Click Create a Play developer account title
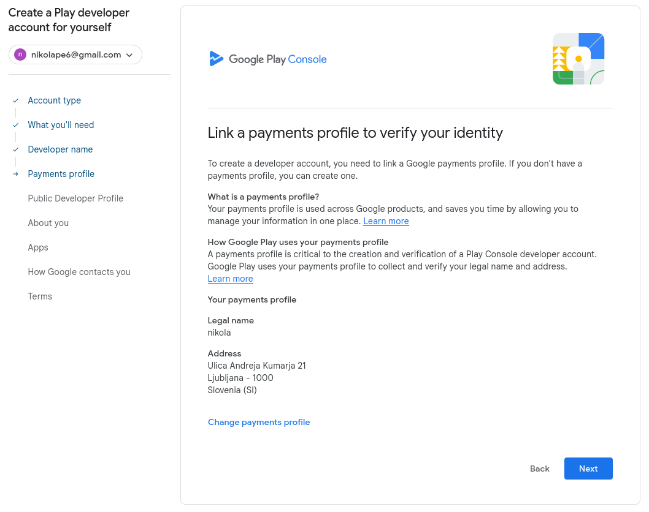Viewport: 649px width, 512px height. 69,20
